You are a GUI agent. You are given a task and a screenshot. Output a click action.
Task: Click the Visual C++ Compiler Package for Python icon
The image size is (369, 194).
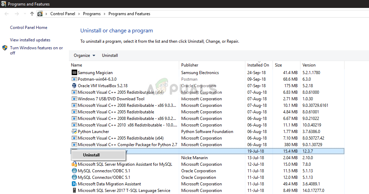point(74,145)
